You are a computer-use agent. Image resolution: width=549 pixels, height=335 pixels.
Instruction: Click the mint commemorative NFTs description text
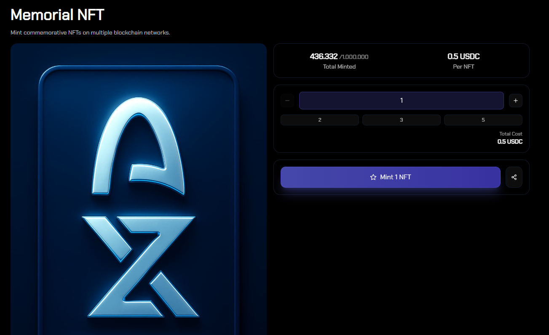click(90, 33)
